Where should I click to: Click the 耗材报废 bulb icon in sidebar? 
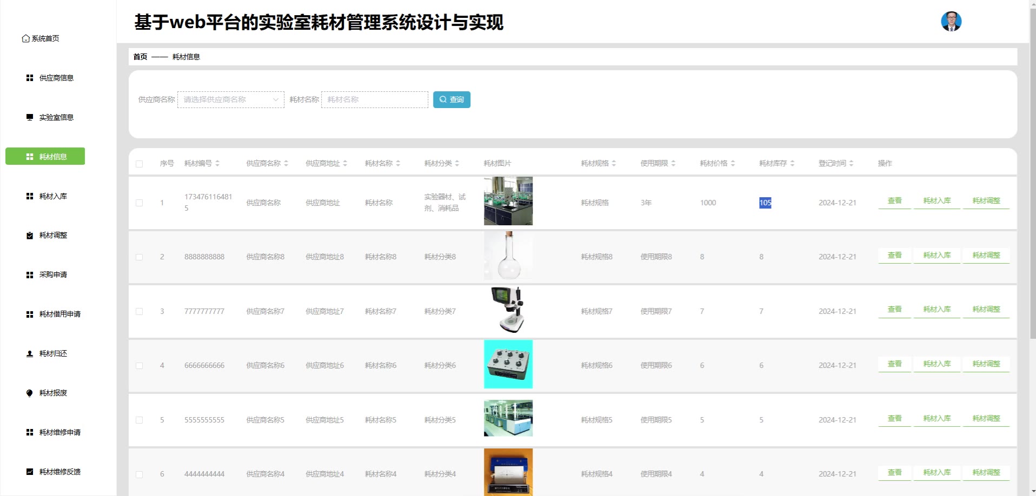tap(30, 393)
